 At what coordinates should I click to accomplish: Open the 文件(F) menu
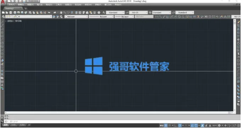coord(12,5)
